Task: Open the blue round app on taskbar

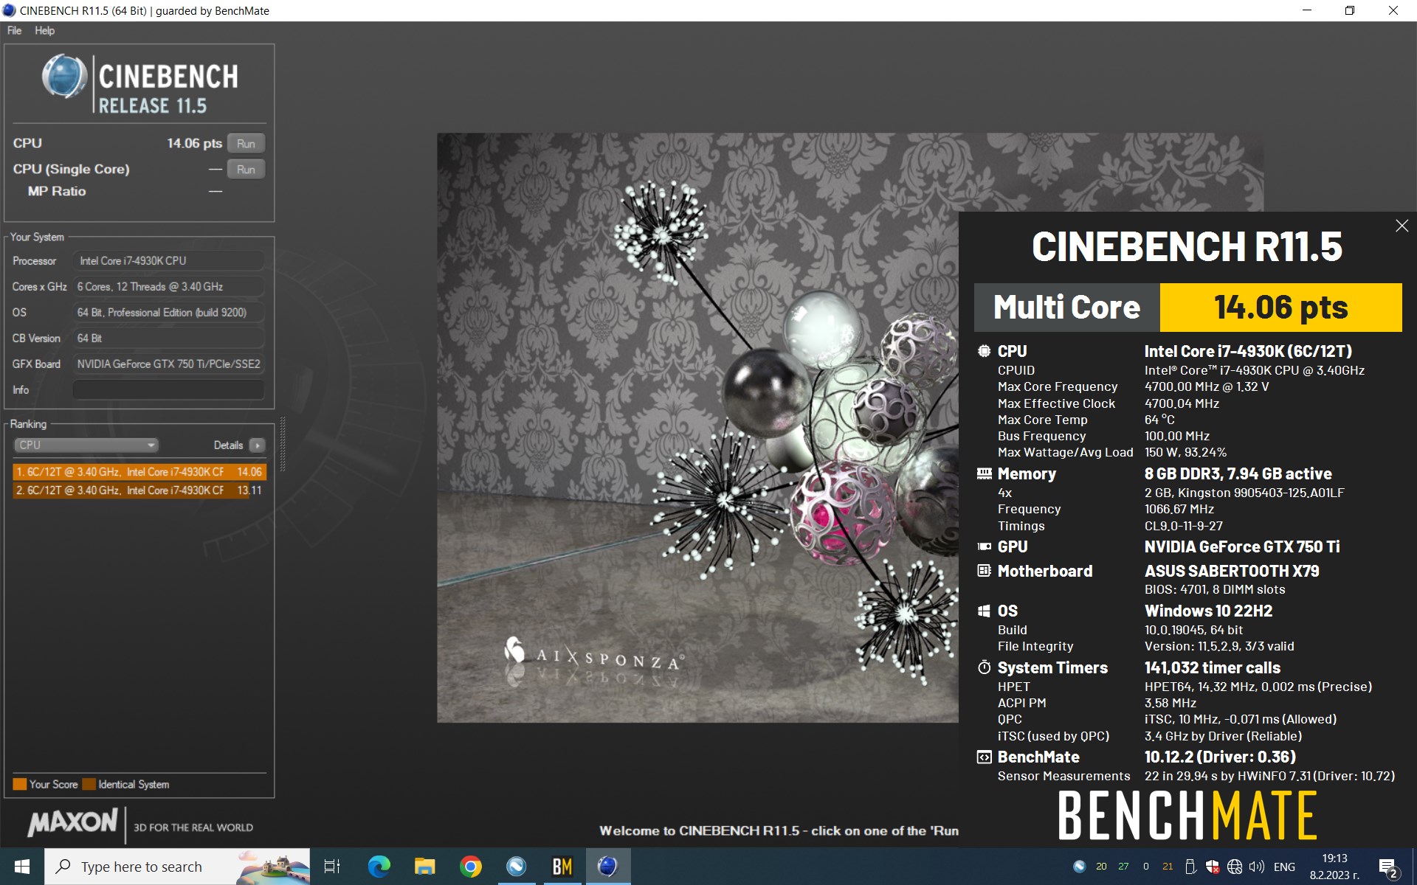Action: 516,867
